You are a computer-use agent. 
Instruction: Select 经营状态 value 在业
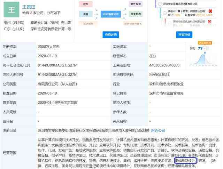click(x=153, y=56)
